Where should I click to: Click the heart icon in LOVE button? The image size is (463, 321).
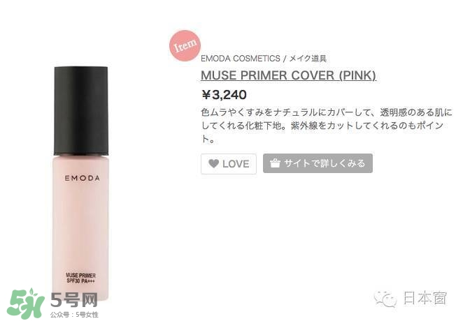213,163
